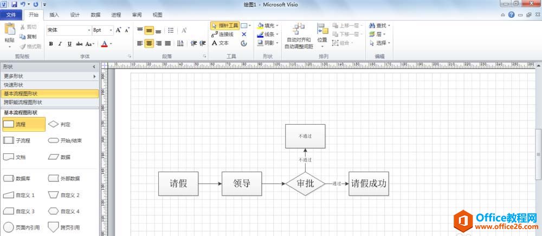Select the 流程 process shape in stencil
The image size is (542, 236).
click(24, 124)
